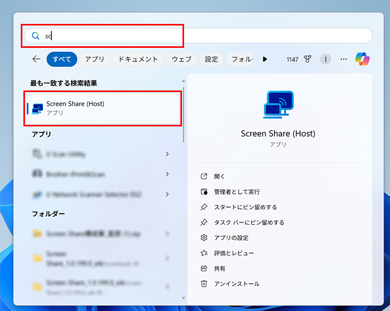Select the 設定 filter tab
This screenshot has height=311, width=390.
point(211,59)
